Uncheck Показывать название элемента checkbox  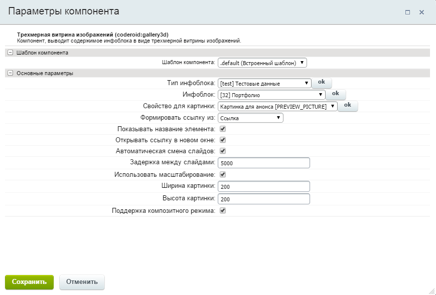point(223,129)
